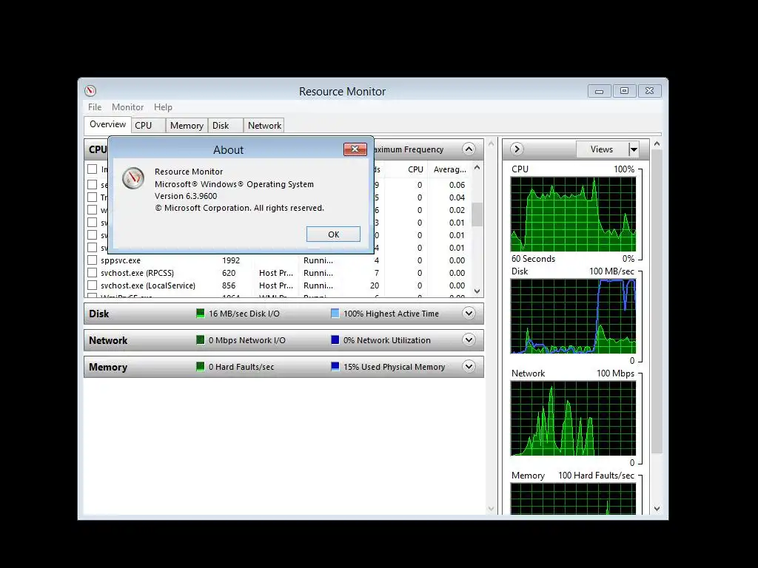758x568 pixels.
Task: Click PID value 620
Action: (x=229, y=273)
